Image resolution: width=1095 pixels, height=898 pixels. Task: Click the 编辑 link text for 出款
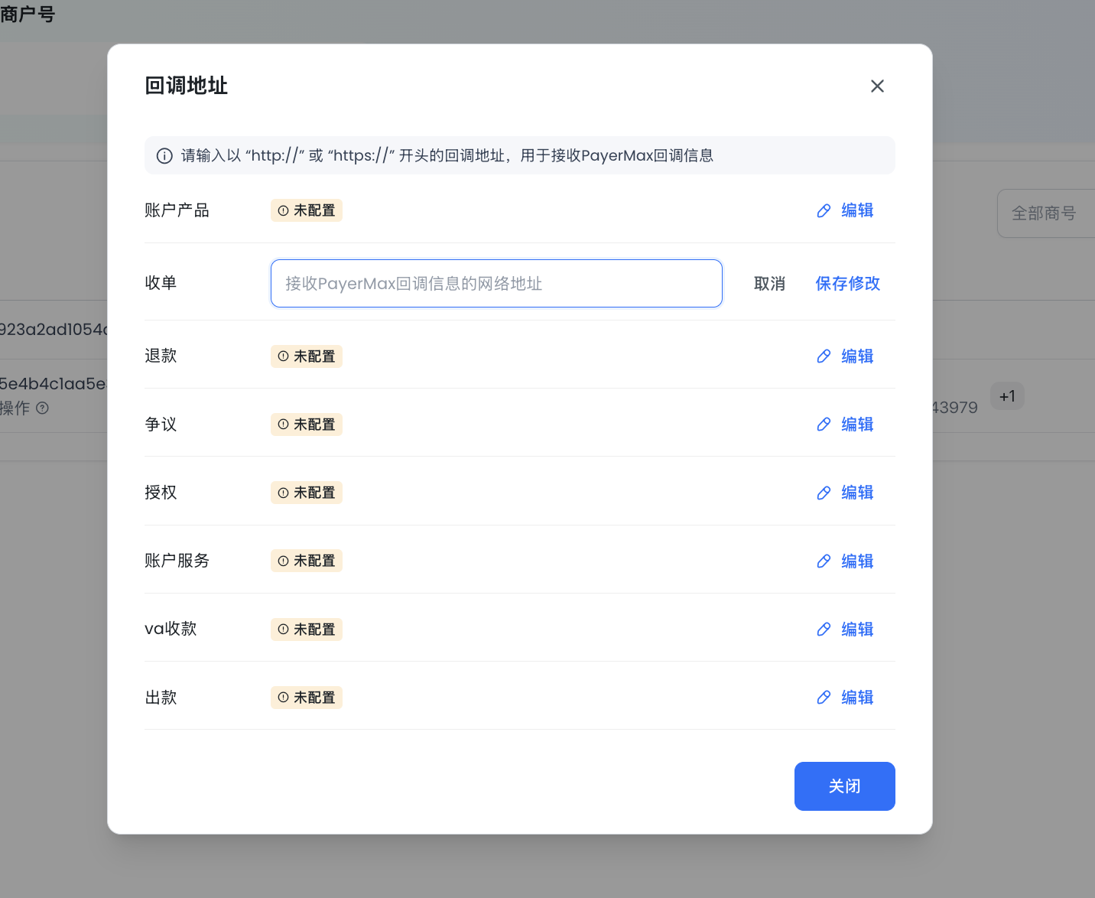(857, 698)
